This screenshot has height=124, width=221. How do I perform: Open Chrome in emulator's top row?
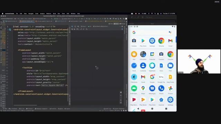pos(161,41)
